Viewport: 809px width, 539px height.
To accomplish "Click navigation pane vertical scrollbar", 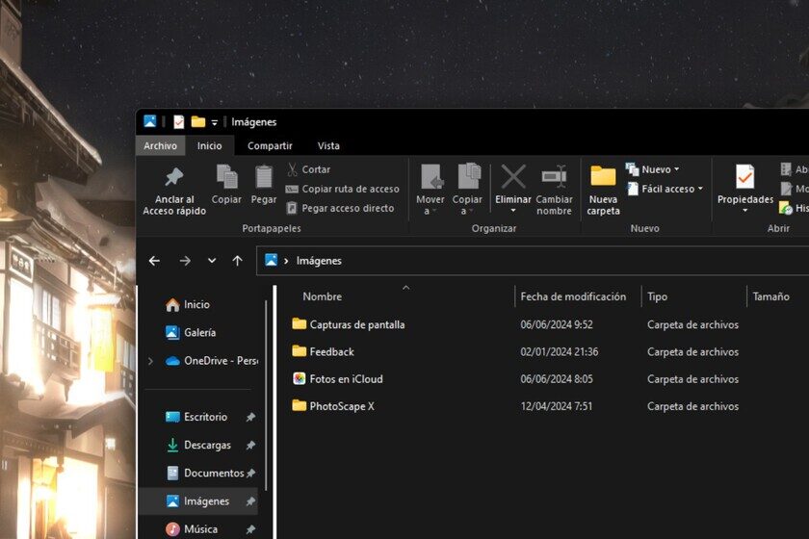I will tap(266, 395).
